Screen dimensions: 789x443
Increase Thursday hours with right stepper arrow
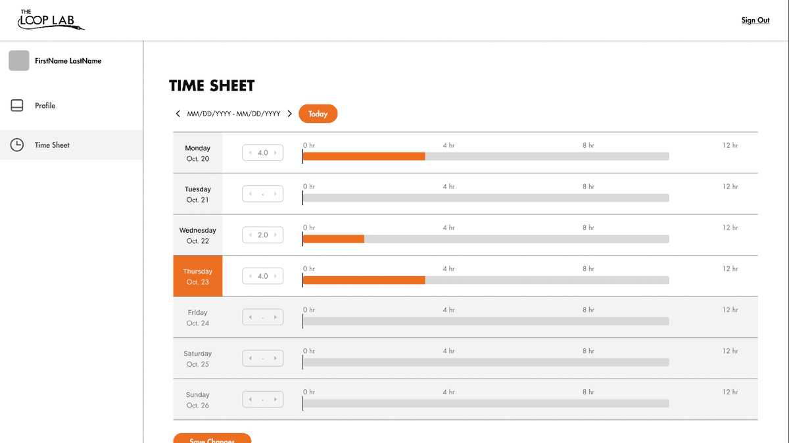tap(275, 276)
